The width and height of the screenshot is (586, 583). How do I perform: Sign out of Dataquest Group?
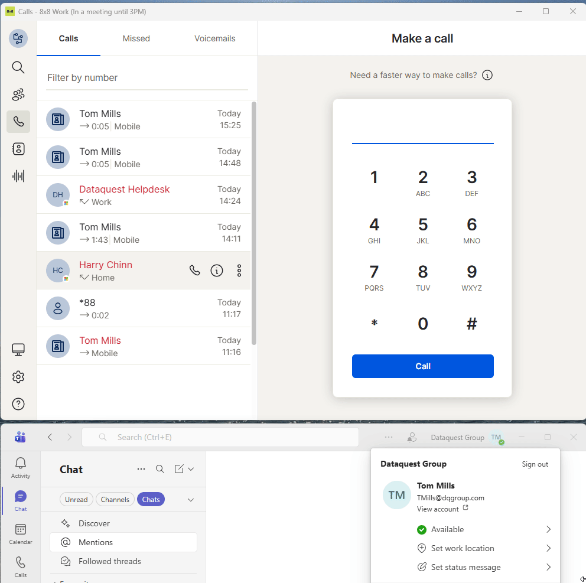tap(535, 464)
